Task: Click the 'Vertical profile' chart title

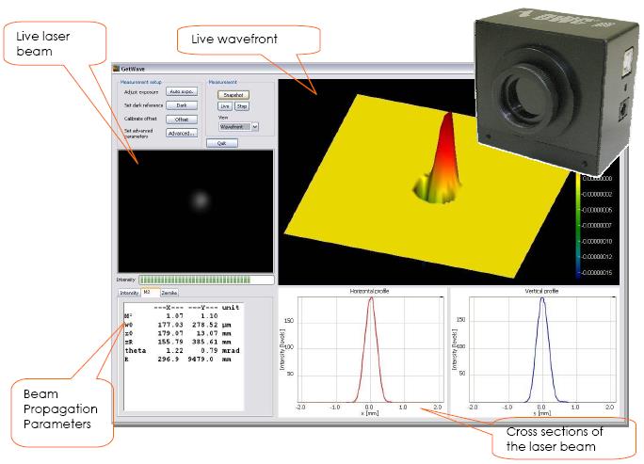Action: pos(541,291)
